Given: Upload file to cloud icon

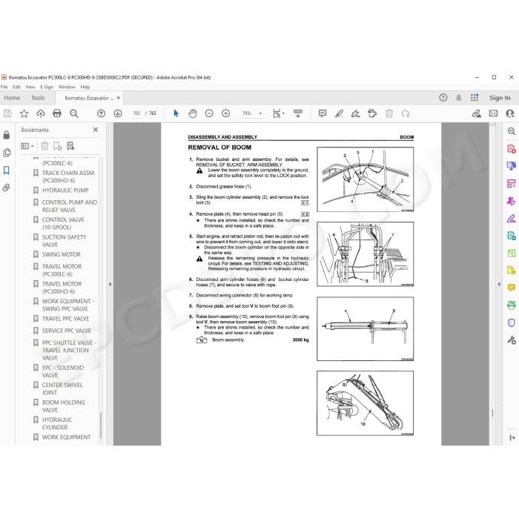Looking at the screenshot, I should (x=41, y=113).
